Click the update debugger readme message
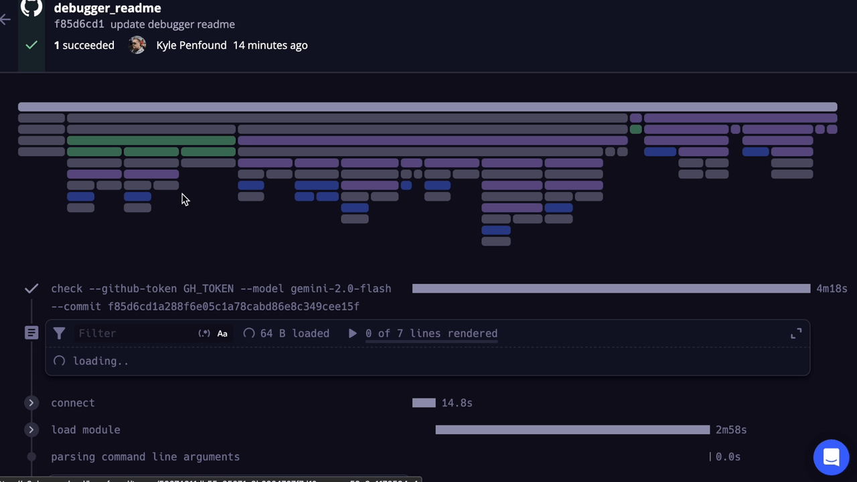This screenshot has width=857, height=482. pos(173,24)
